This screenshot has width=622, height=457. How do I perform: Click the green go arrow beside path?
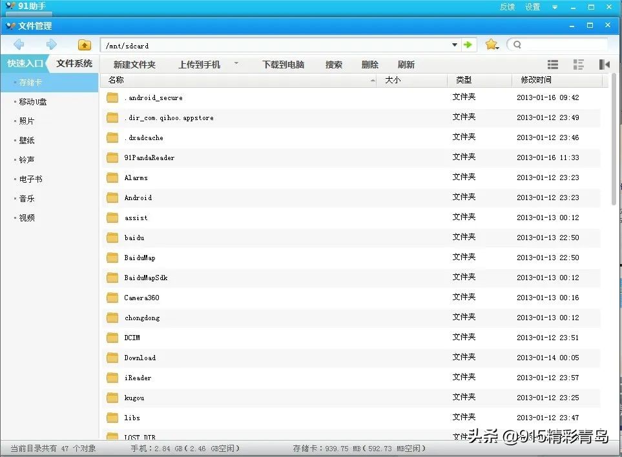[468, 45]
